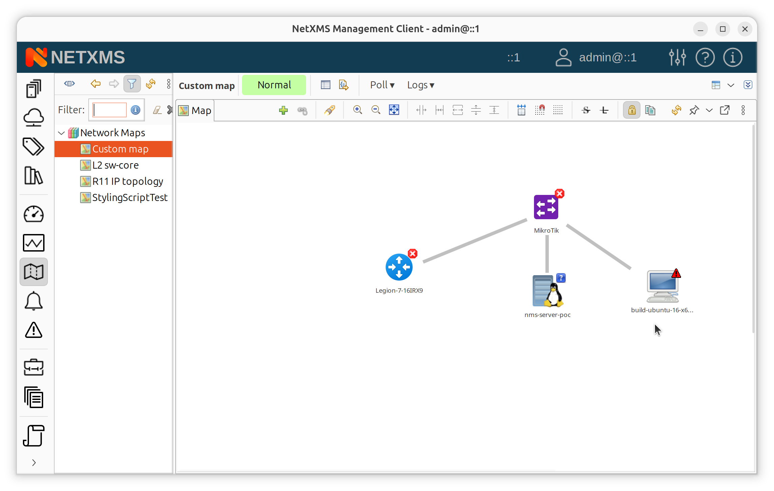Toggle the object tree filter funnel
The image size is (774, 491).
click(x=132, y=84)
